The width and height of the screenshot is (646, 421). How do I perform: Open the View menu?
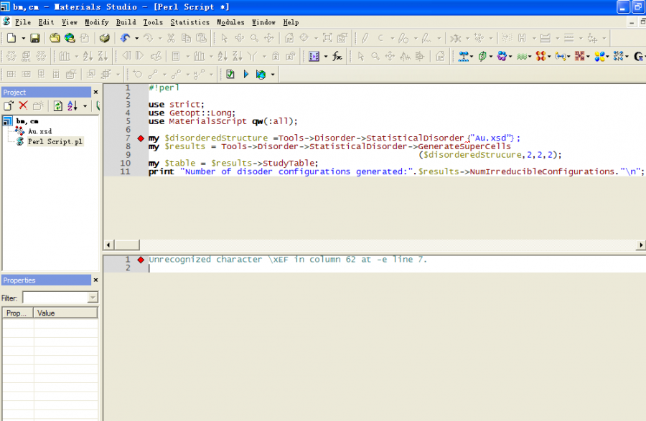[x=69, y=22]
